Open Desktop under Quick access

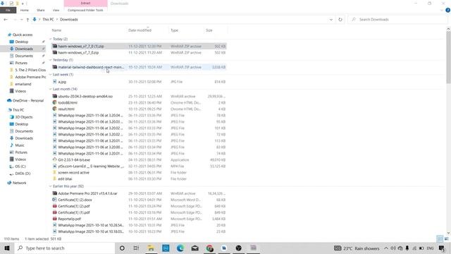click(x=22, y=42)
